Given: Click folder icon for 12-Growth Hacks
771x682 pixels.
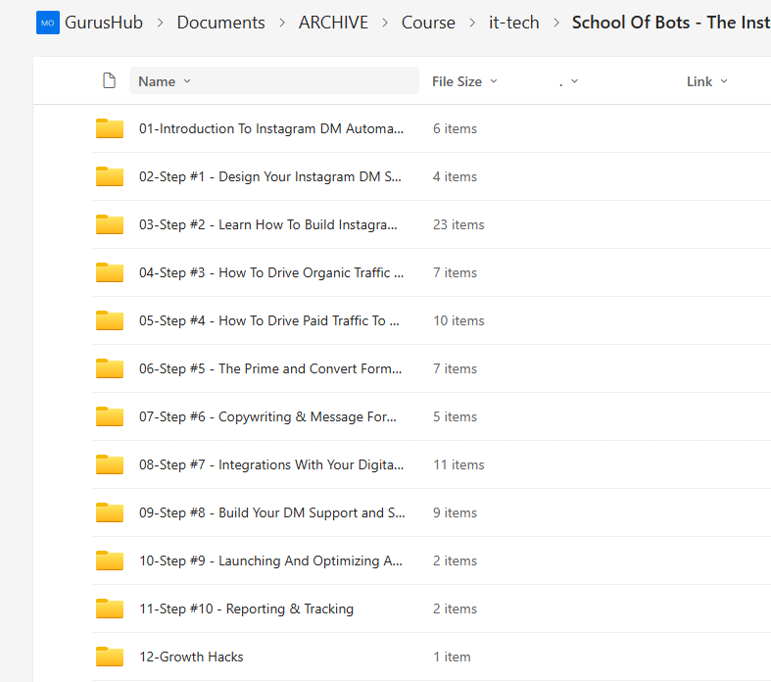Looking at the screenshot, I should (x=110, y=657).
